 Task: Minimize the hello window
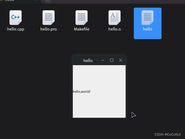(x=103, y=60)
